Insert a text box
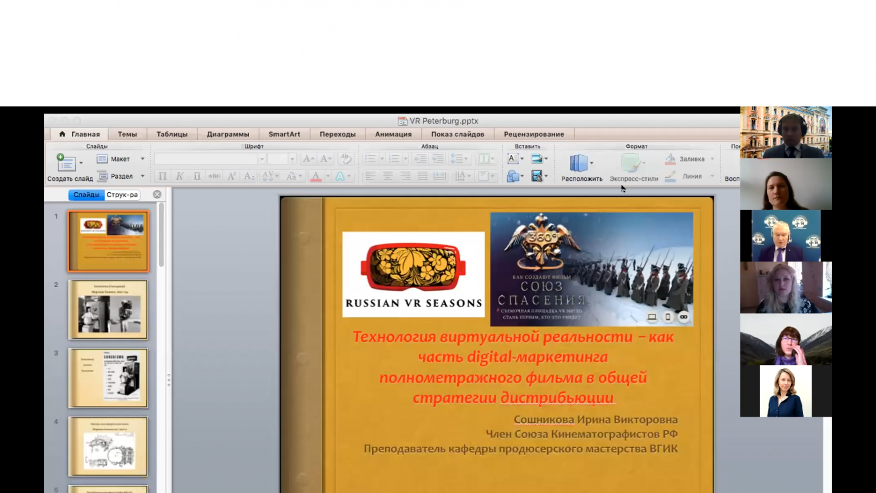Viewport: 876px width, 493px height. (512, 159)
